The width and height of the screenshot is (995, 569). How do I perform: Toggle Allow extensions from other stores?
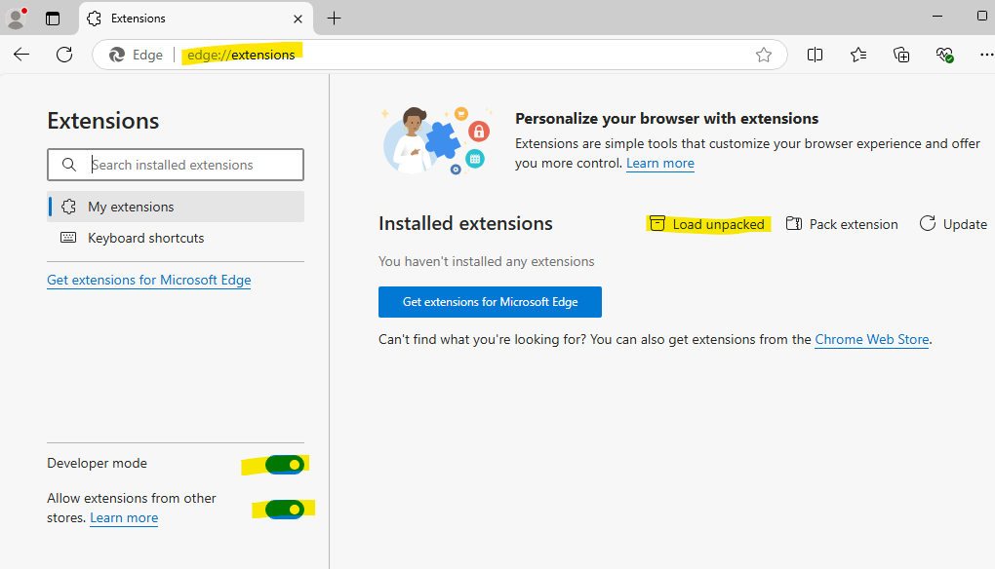tap(284, 510)
